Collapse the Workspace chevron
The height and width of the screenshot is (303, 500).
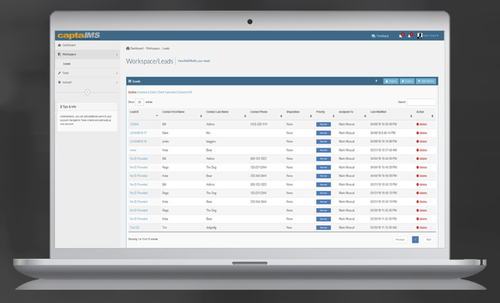pos(117,55)
